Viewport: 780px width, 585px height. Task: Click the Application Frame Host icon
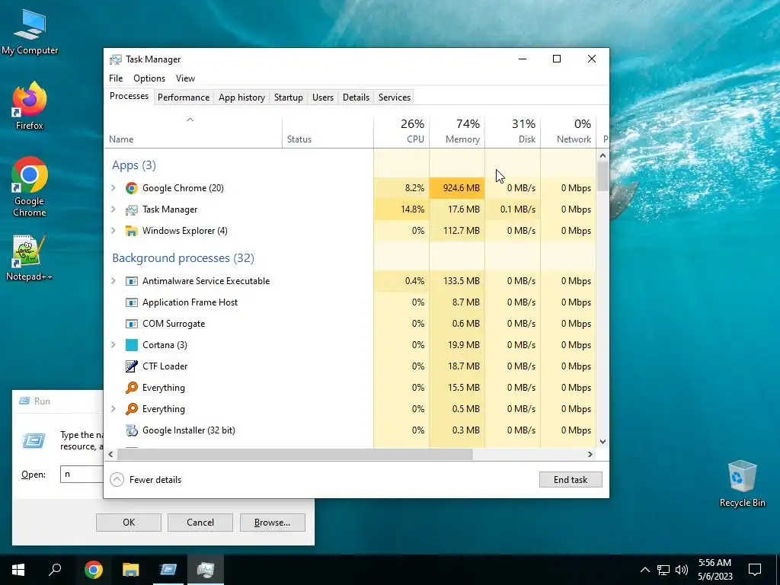[x=131, y=302]
